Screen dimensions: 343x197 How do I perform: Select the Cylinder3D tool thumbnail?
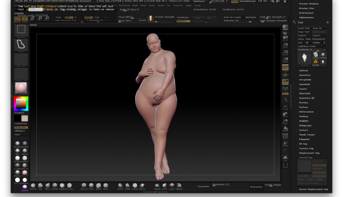pyautogui.click(x=315, y=55)
